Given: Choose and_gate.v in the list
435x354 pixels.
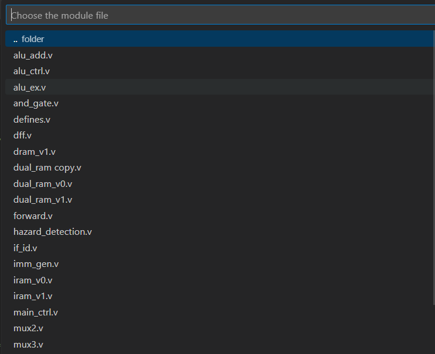Looking at the screenshot, I should coord(220,103).
